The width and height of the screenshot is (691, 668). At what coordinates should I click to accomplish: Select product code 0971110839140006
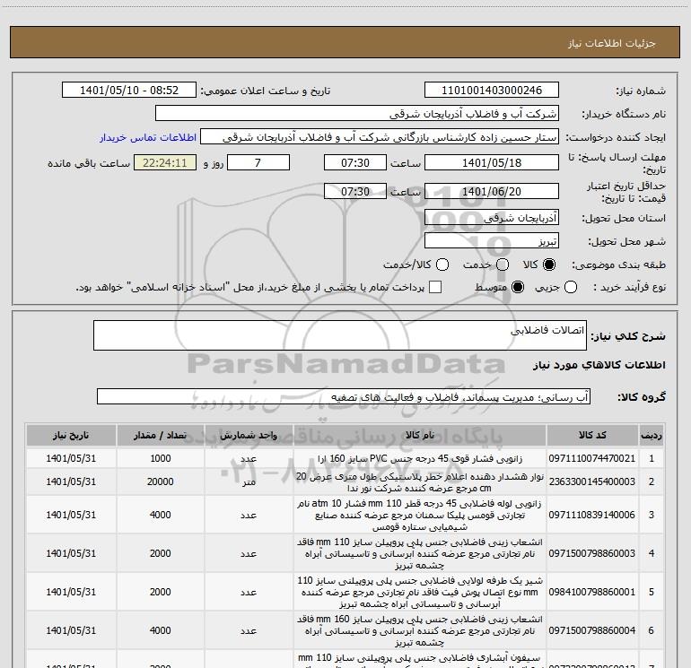(592, 515)
